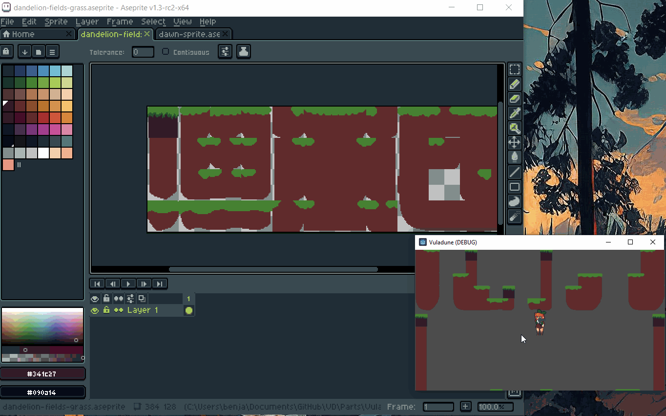Select the Line tool

514,172
